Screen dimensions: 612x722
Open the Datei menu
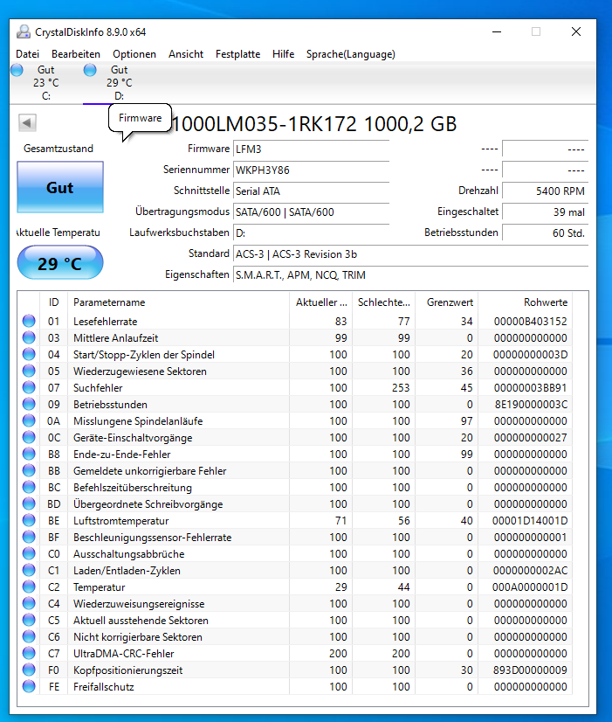pos(28,54)
